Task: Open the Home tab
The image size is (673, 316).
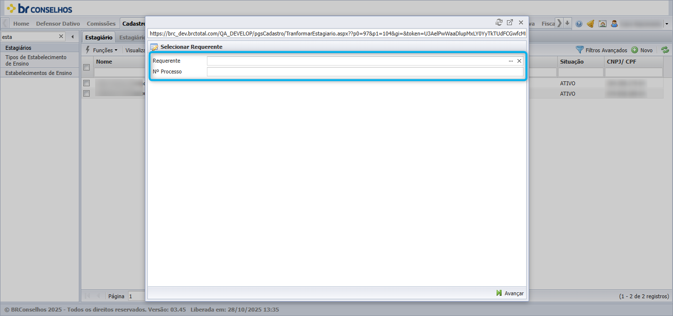Action: point(21,23)
